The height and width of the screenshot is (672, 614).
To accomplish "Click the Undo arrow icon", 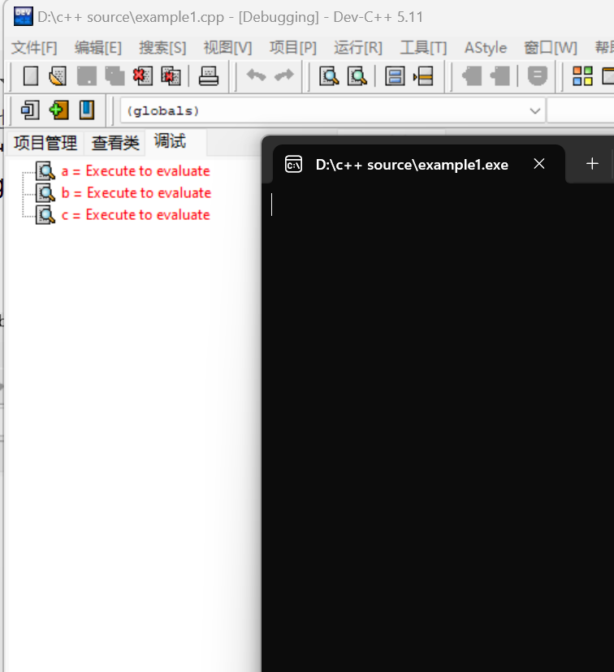I will (x=256, y=75).
